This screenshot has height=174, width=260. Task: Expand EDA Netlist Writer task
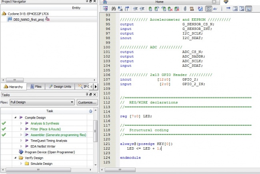21,146
